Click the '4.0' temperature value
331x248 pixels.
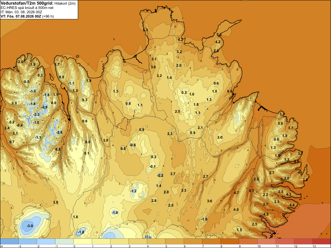(236, 210)
